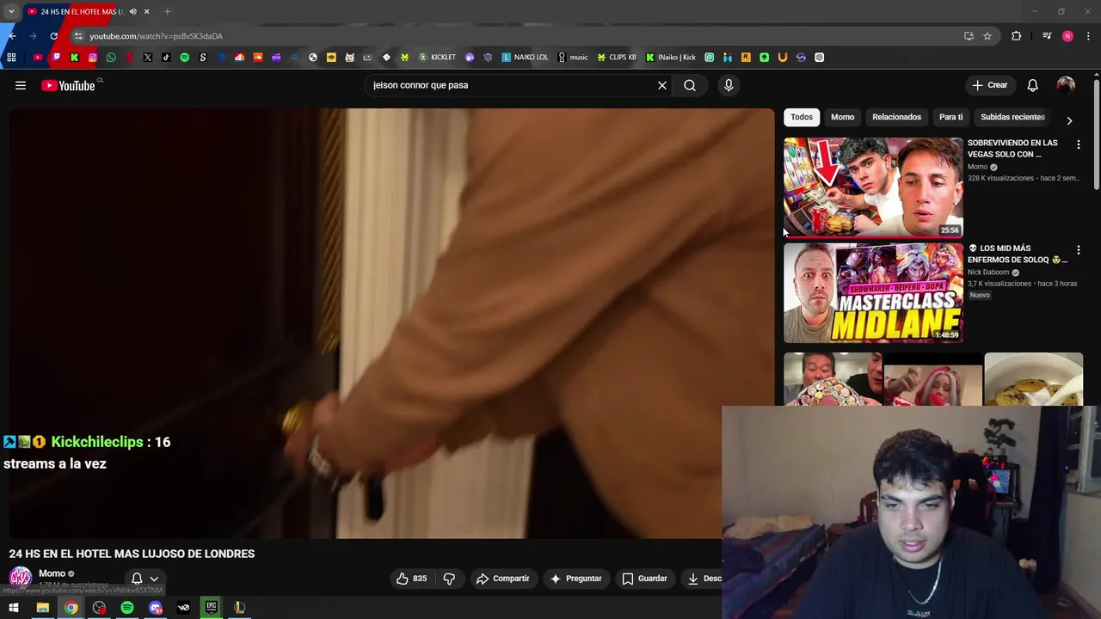The image size is (1101, 619).
Task: Click the Preguntar button
Action: pos(576,579)
